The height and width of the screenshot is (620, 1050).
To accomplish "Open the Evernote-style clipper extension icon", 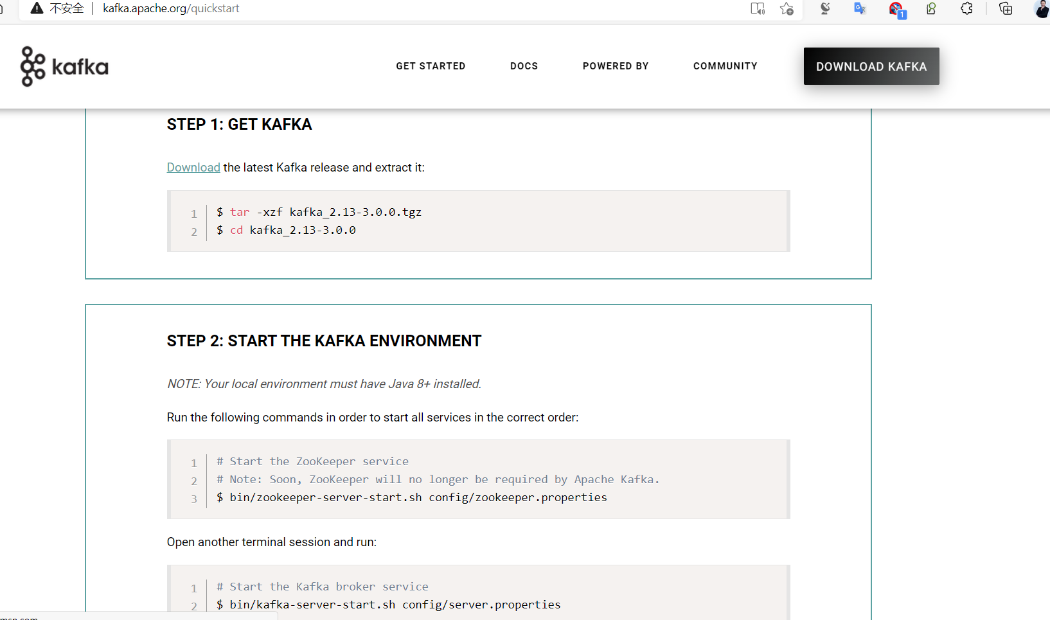I will 931,8.
